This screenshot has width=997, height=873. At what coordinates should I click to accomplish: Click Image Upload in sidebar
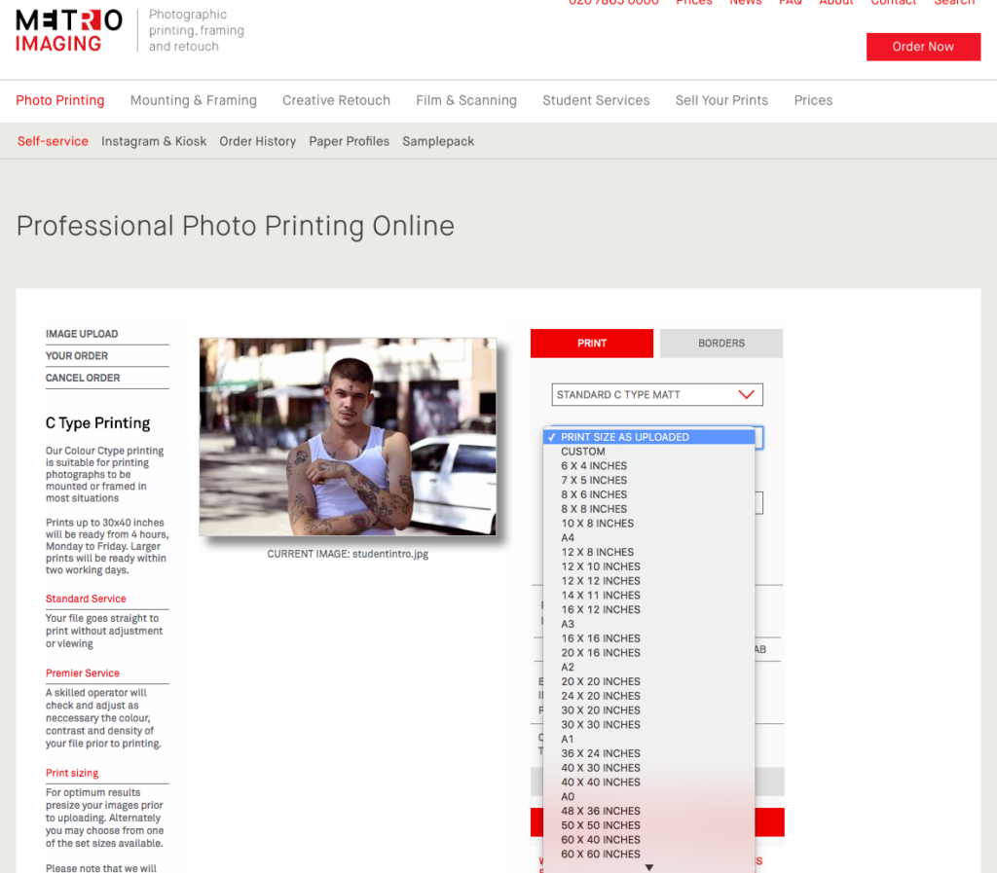click(82, 334)
